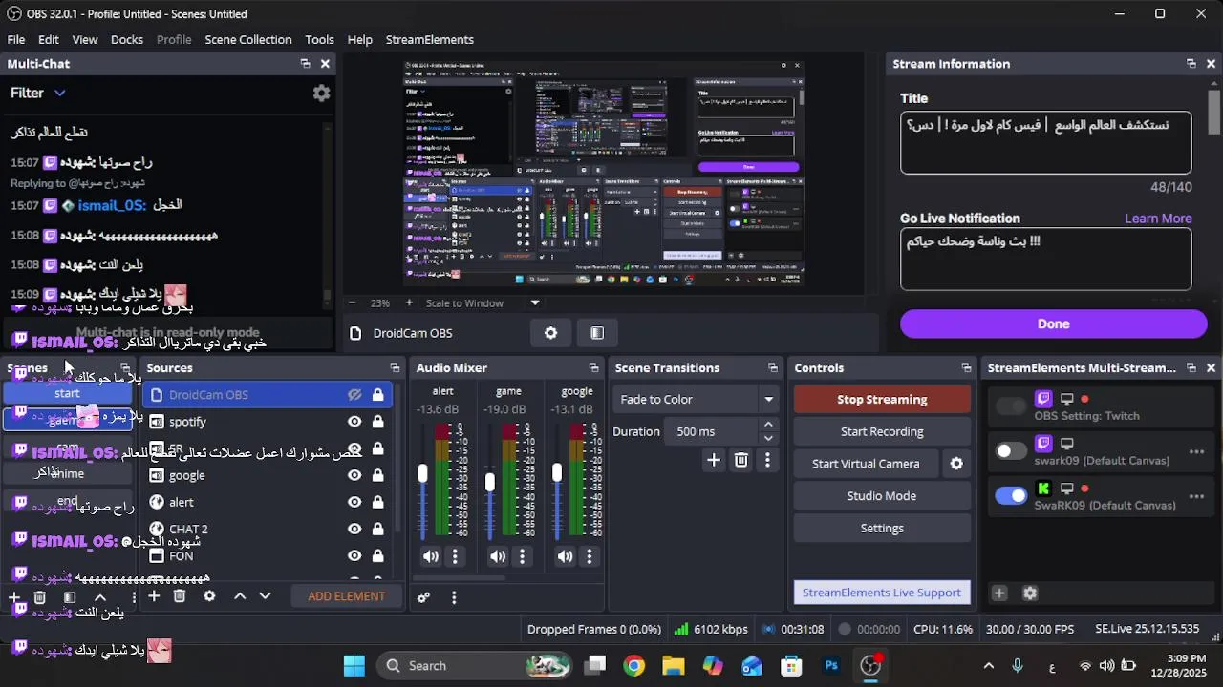The width and height of the screenshot is (1223, 687).
Task: Open google channel options menu
Action: click(x=589, y=556)
